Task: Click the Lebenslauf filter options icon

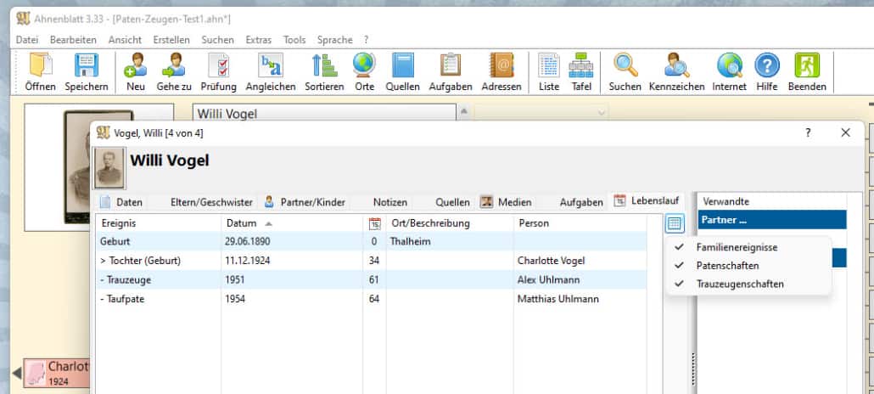Action: pyautogui.click(x=675, y=224)
